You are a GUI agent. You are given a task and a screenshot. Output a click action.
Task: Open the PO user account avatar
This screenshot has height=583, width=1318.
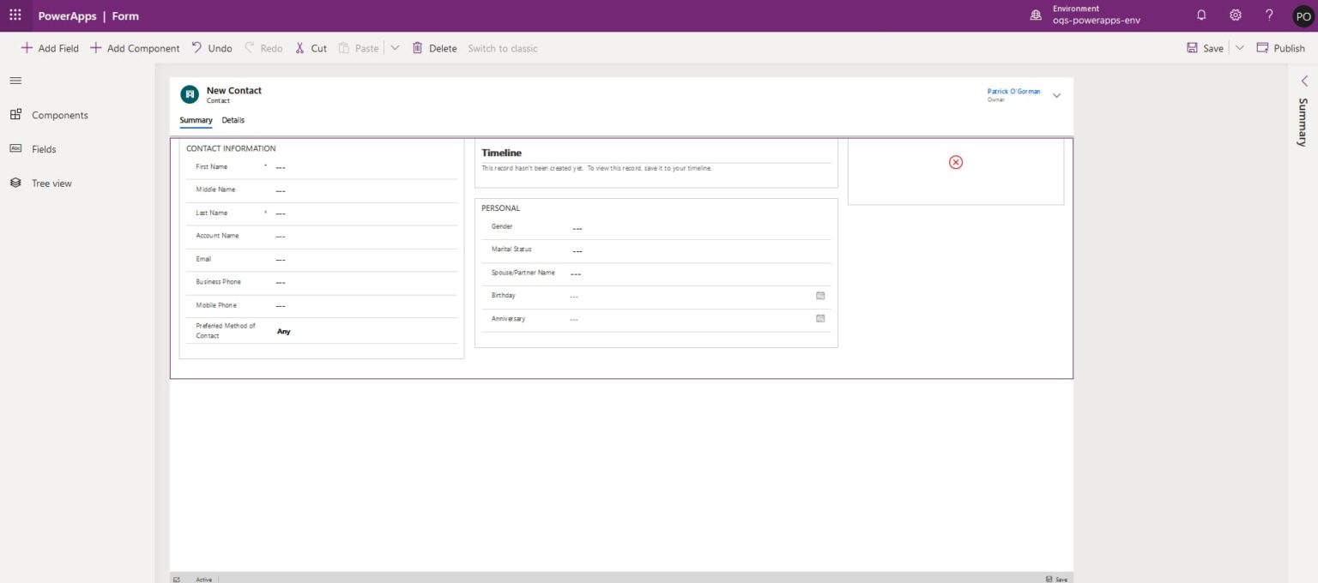pyautogui.click(x=1303, y=16)
